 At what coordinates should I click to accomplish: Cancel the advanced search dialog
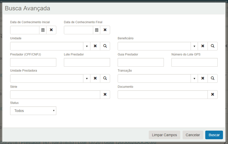point(193,135)
